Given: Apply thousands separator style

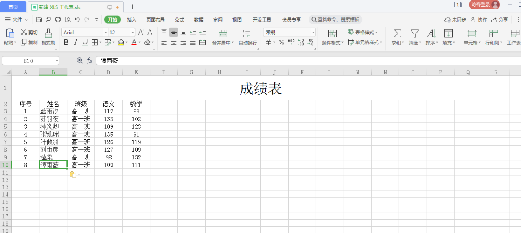Looking at the screenshot, I should pos(291,42).
